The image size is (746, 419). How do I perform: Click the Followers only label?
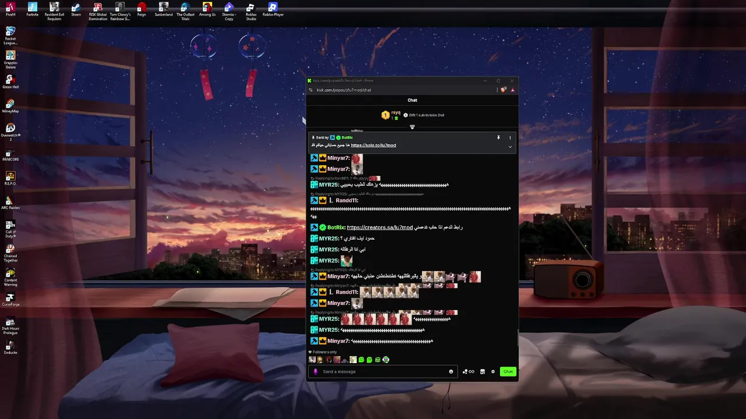point(325,352)
